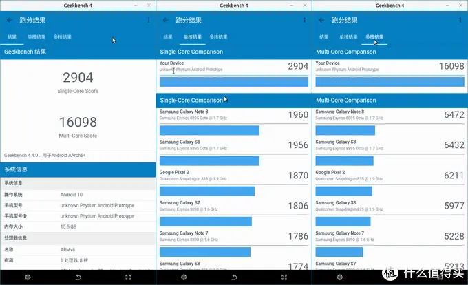Click single-core score 1956 for Galaxy S8
The image size is (468, 285).
298,145
